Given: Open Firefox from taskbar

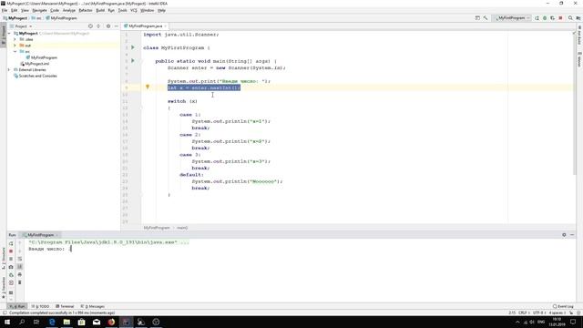Looking at the screenshot, I should (111, 322).
